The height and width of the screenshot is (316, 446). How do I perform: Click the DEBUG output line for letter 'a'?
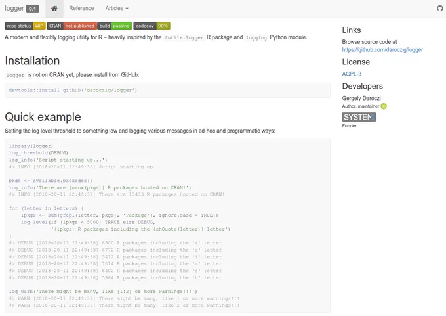(115, 243)
